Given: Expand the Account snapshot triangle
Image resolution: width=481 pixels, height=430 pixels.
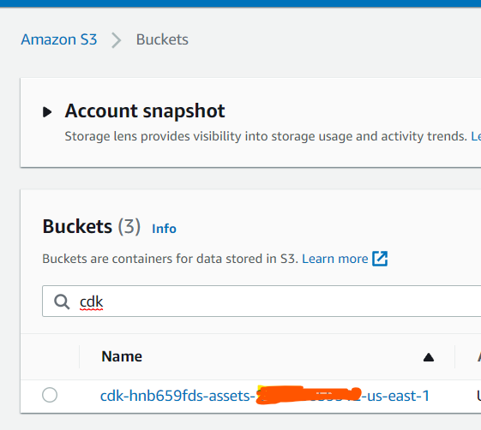Looking at the screenshot, I should (47, 112).
